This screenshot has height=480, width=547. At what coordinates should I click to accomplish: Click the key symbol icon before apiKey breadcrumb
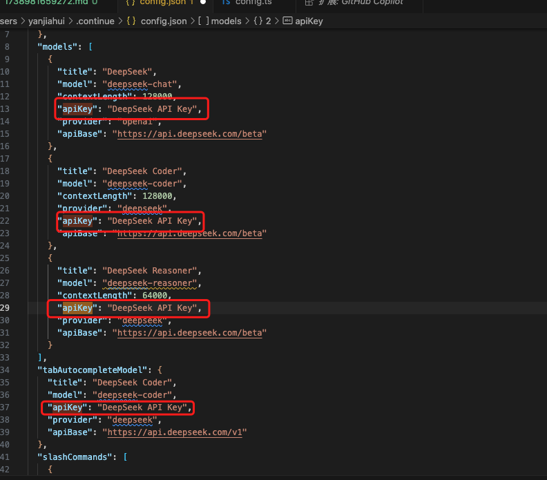[287, 21]
